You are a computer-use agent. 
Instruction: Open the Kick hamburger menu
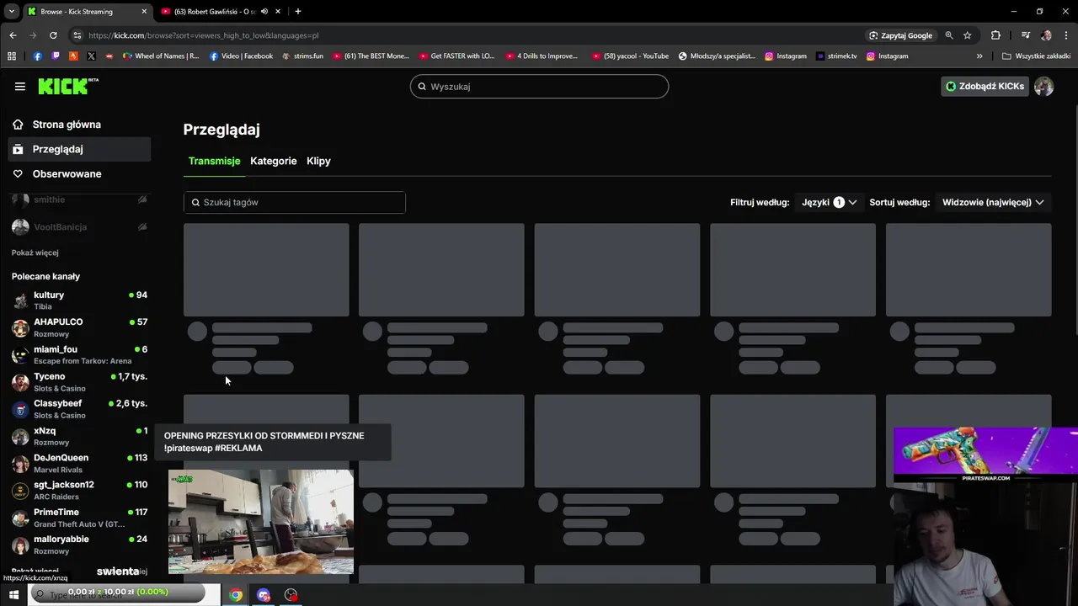coord(20,86)
